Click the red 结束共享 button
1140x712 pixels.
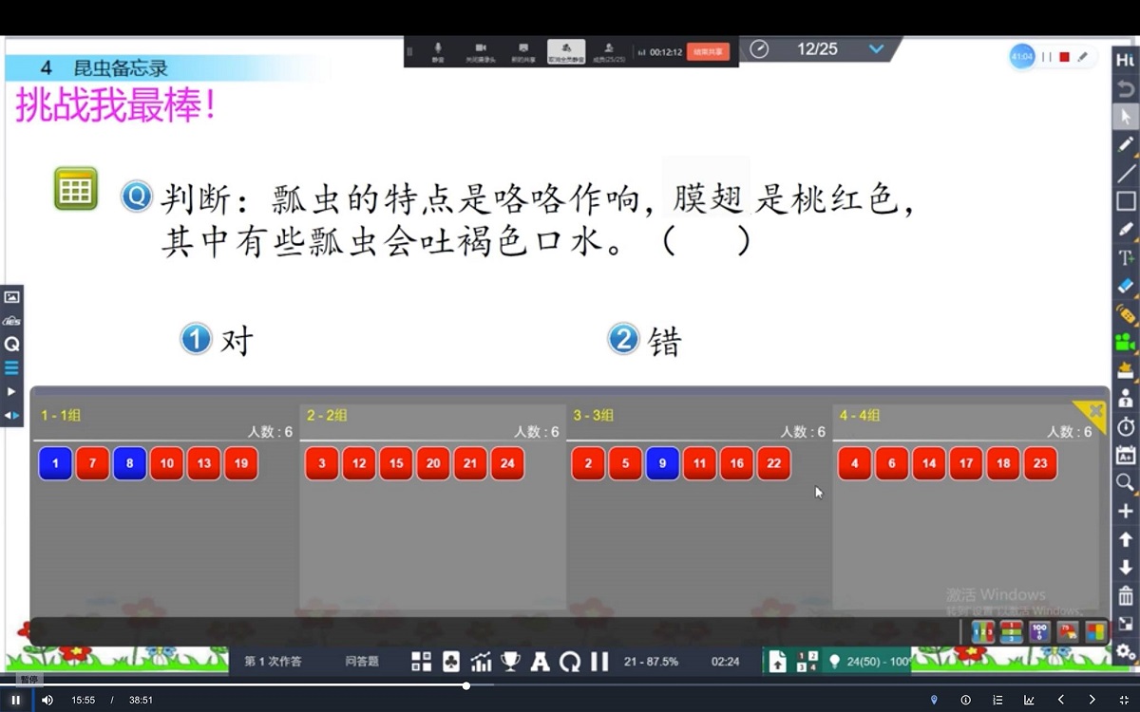pyautogui.click(x=708, y=51)
